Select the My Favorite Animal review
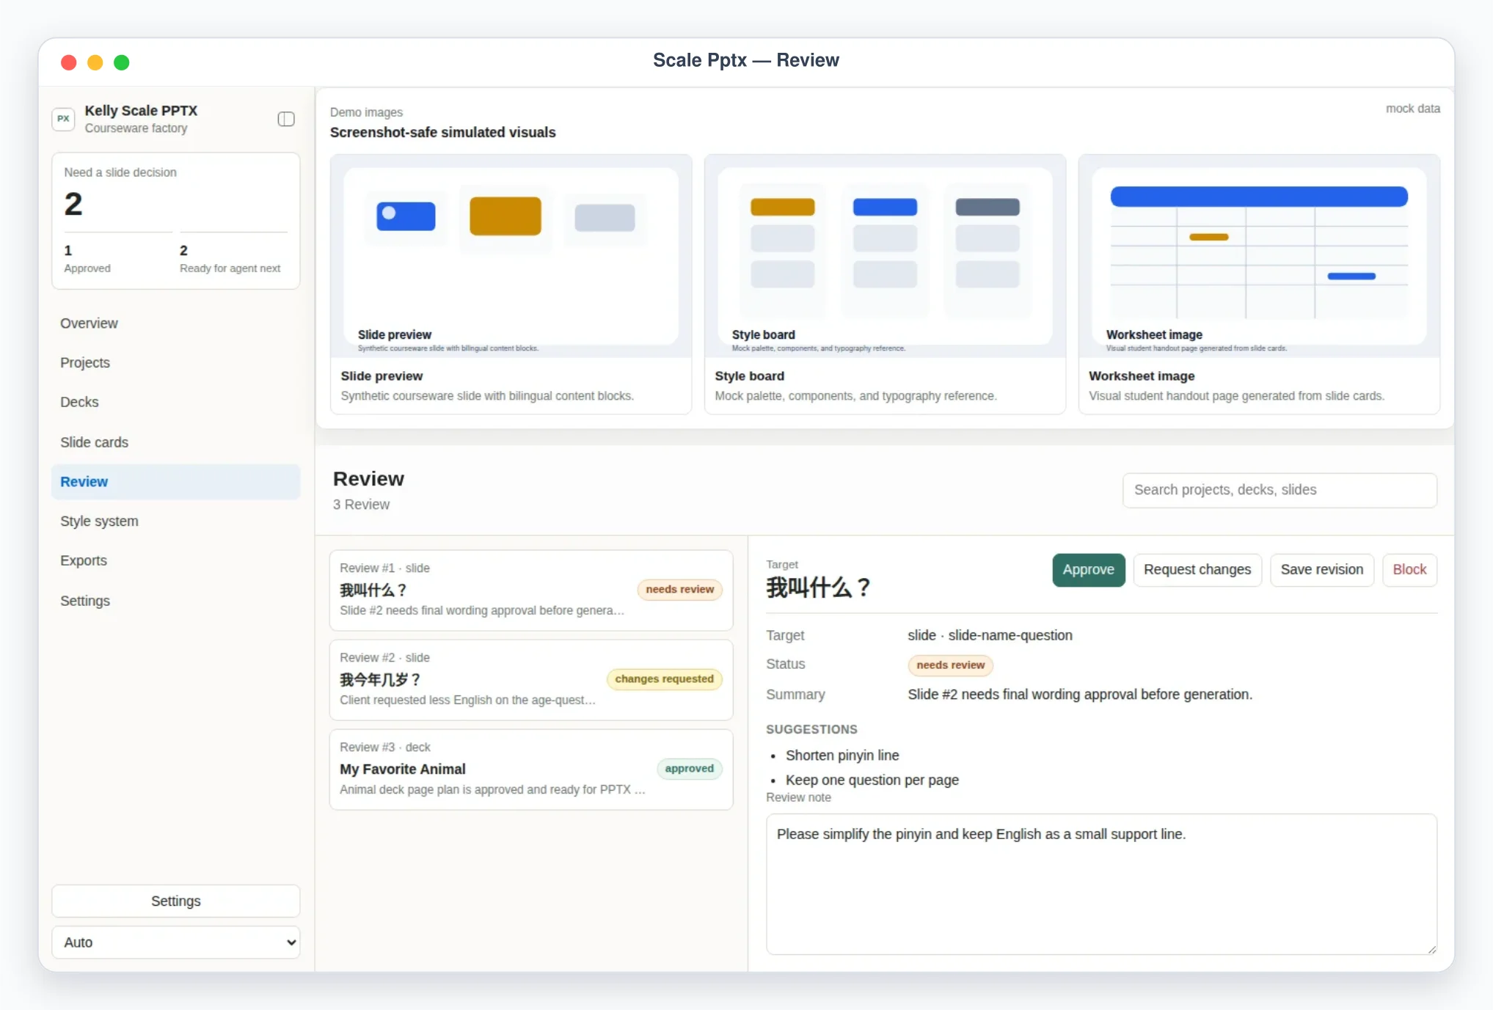The height and width of the screenshot is (1010, 1493). click(531, 769)
